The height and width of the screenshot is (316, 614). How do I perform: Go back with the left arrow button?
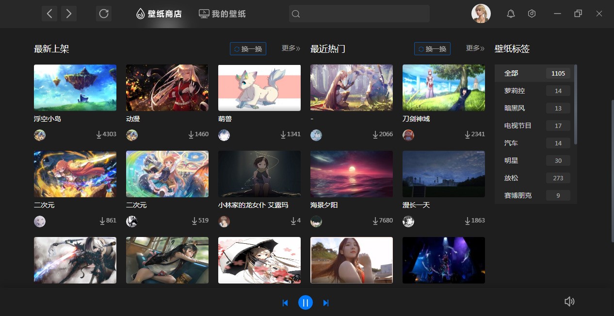coord(49,14)
